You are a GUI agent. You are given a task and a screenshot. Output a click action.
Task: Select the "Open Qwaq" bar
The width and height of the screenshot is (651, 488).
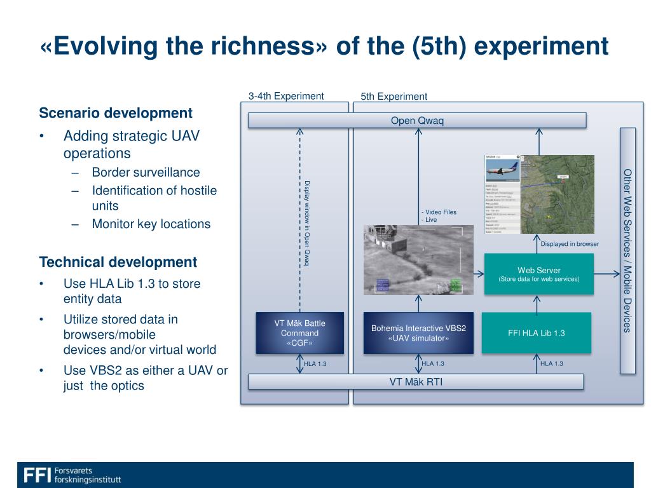[x=417, y=120]
